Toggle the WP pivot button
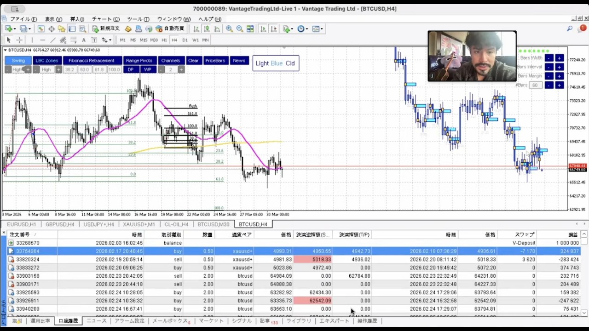The width and height of the screenshot is (589, 331). pos(147,70)
